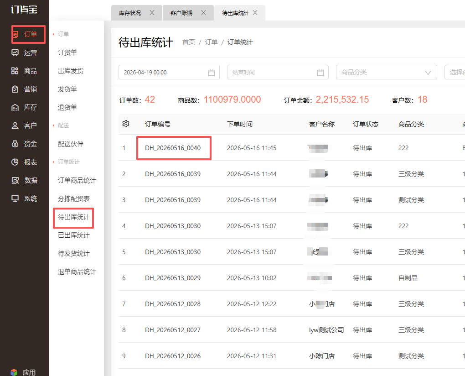The image size is (465, 376).
Task: Click the 订货宝 logo
Action: [x=24, y=10]
